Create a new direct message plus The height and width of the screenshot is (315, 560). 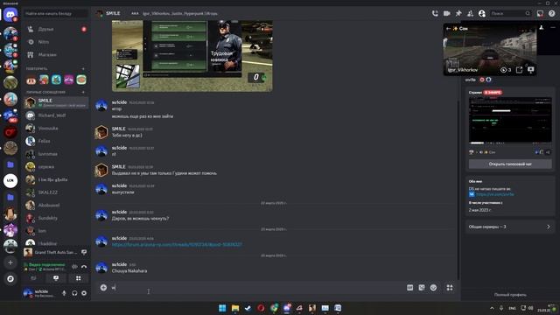coord(84,92)
